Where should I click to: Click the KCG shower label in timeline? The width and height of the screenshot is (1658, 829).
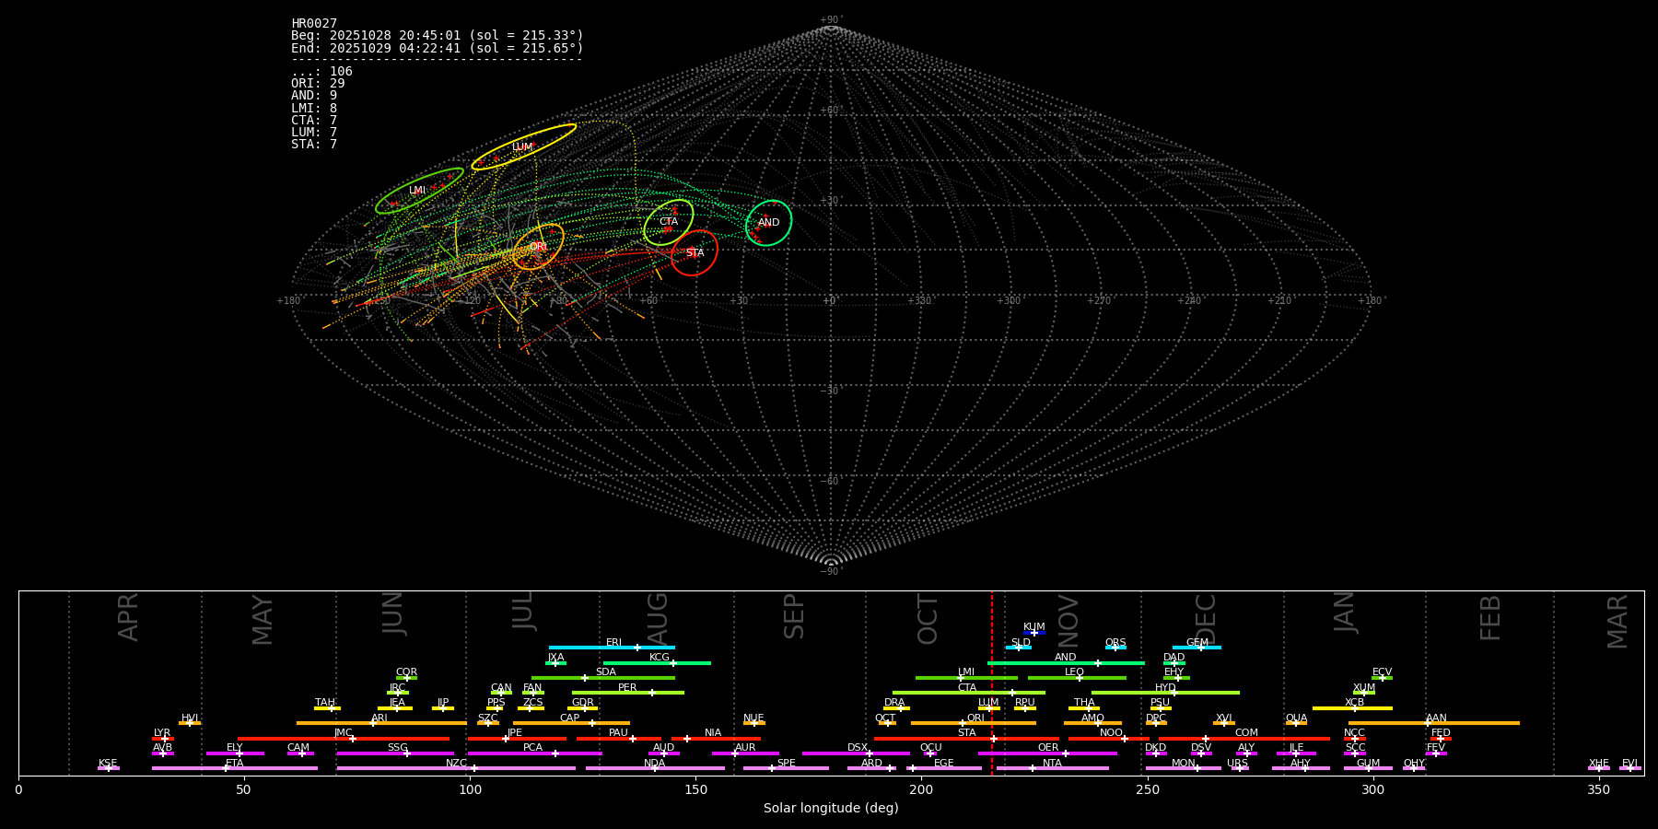coord(660,658)
